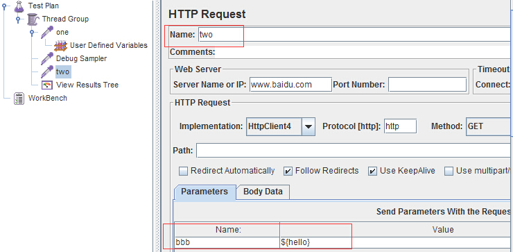Select the WorkBench node

(x=48, y=98)
